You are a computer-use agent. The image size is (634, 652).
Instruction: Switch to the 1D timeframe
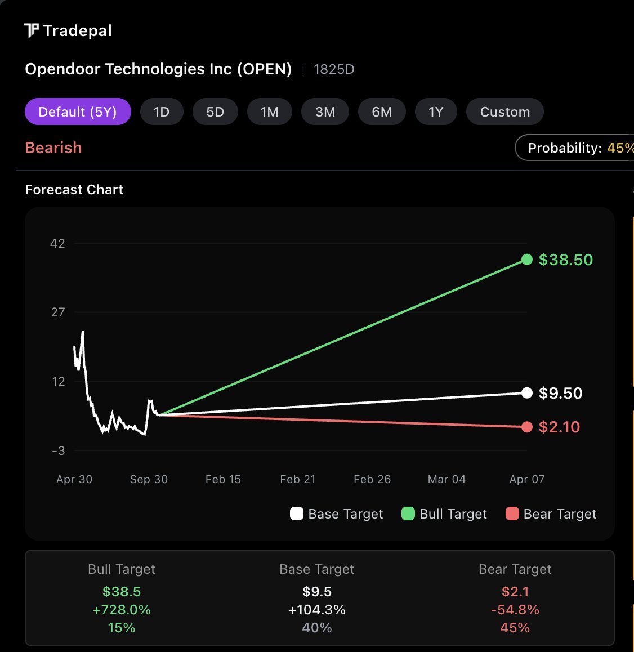(162, 111)
